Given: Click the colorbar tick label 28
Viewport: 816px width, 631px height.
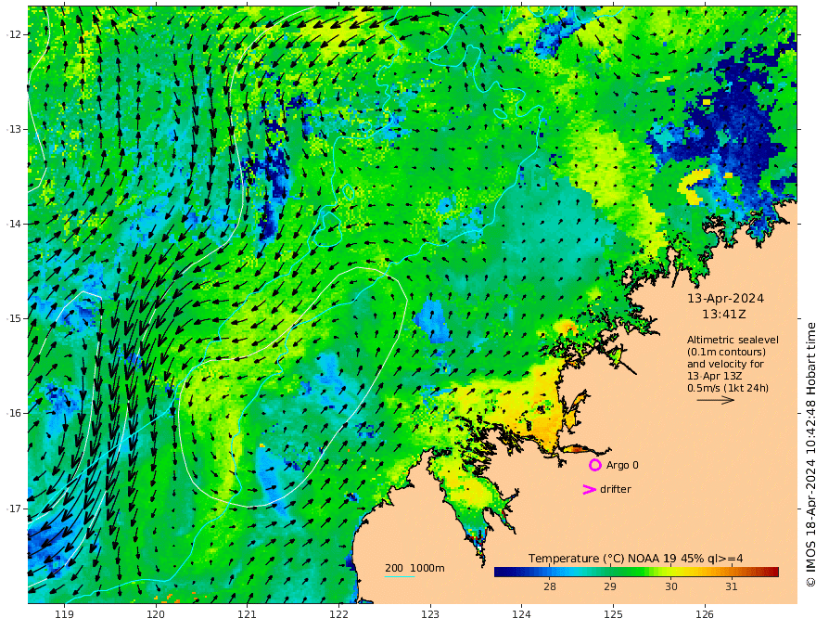Looking at the screenshot, I should tap(550, 586).
